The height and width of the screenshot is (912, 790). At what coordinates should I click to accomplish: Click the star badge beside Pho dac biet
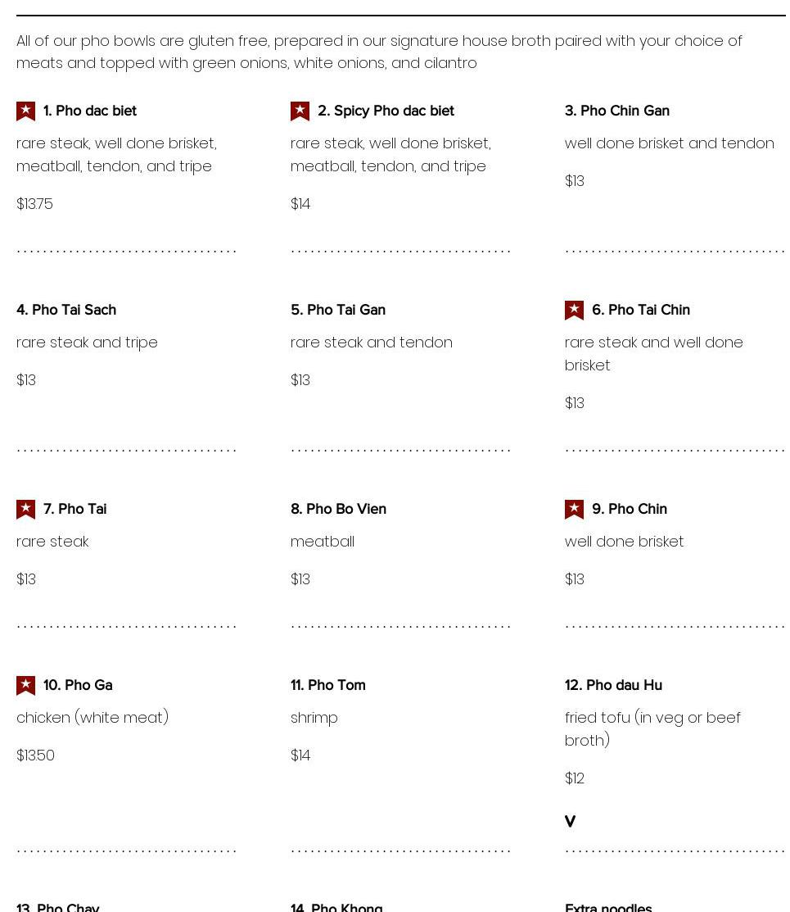(x=26, y=111)
